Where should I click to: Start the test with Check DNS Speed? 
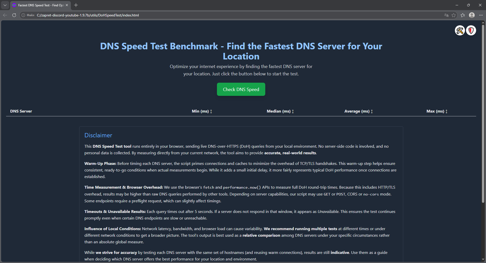[241, 89]
